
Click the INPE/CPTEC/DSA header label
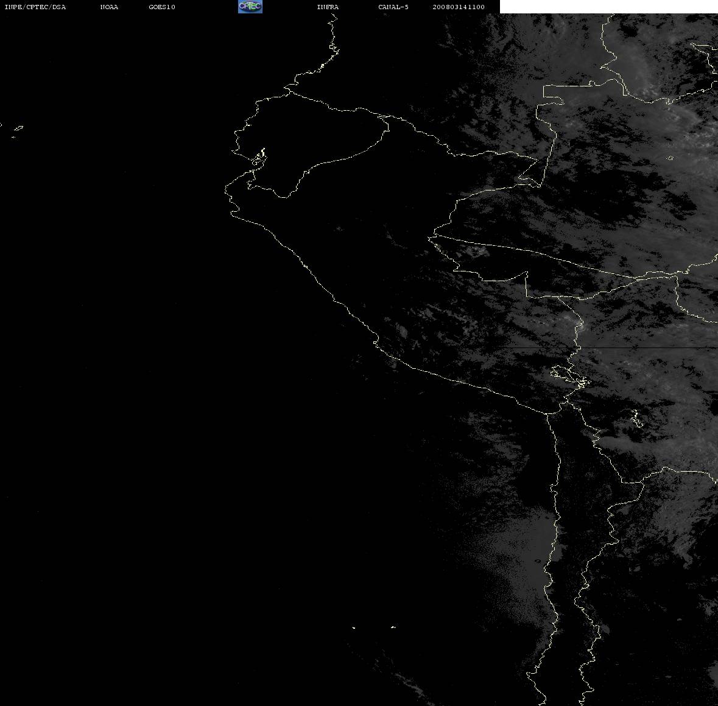coord(35,7)
